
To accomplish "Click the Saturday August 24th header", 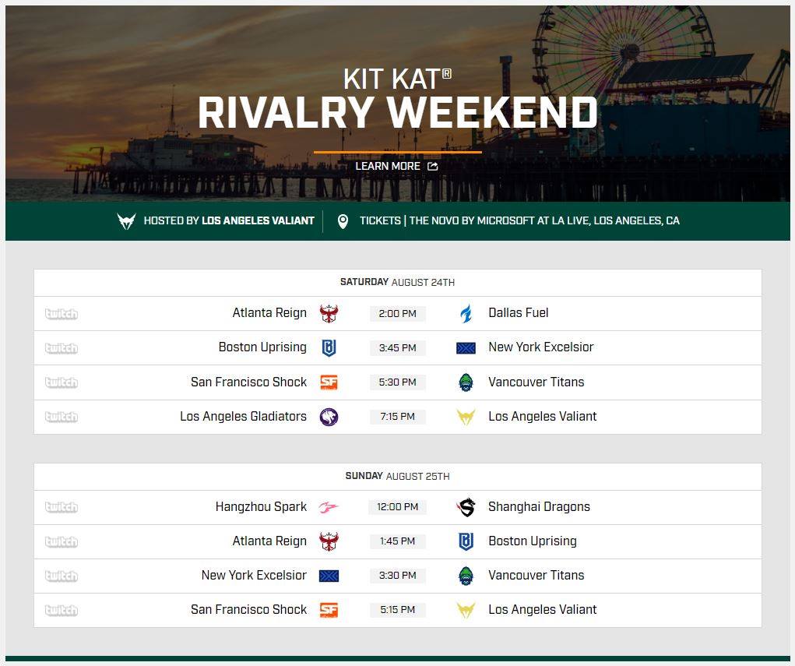I will 397,282.
